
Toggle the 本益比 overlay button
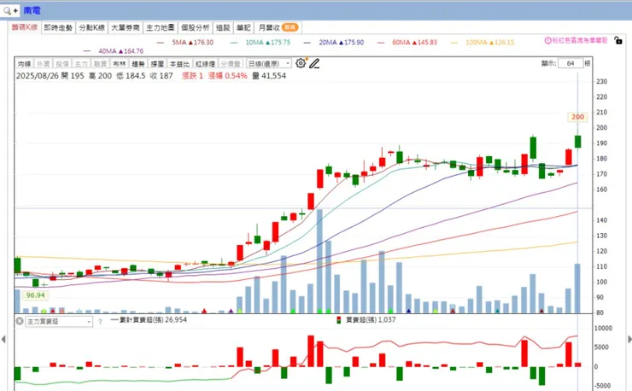(x=179, y=64)
